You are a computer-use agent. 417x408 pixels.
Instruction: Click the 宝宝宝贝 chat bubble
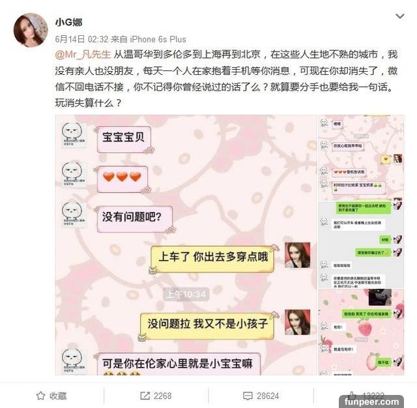[x=124, y=139]
